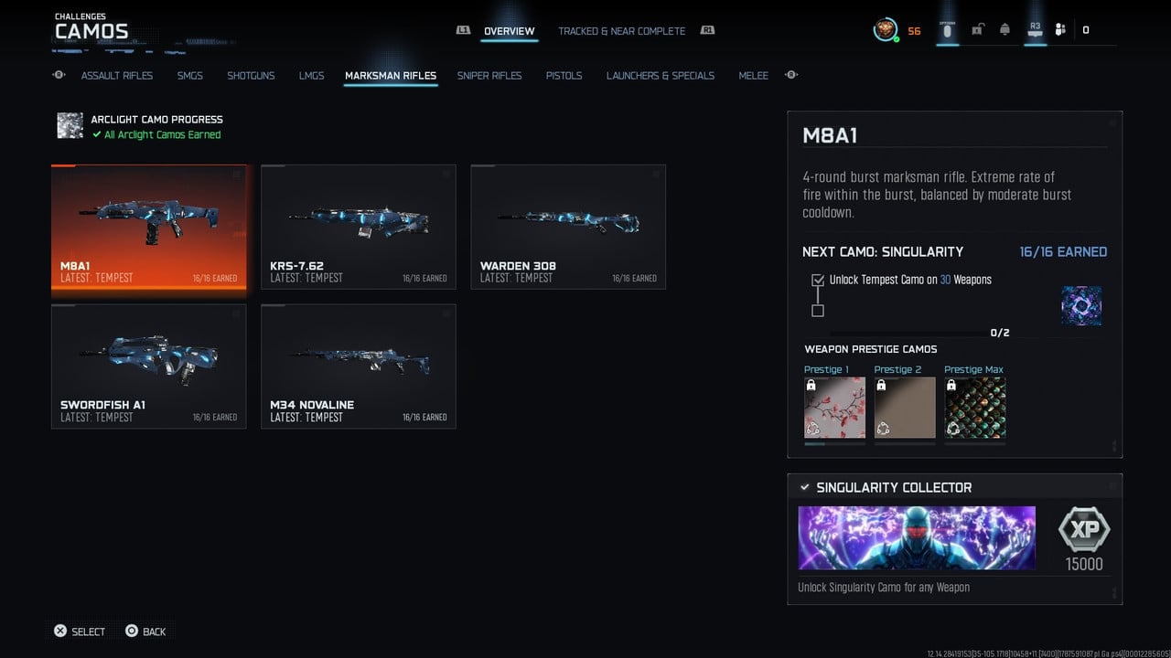Image resolution: width=1171 pixels, height=658 pixels.
Task: Click the Select button label
Action: pyautogui.click(x=89, y=631)
